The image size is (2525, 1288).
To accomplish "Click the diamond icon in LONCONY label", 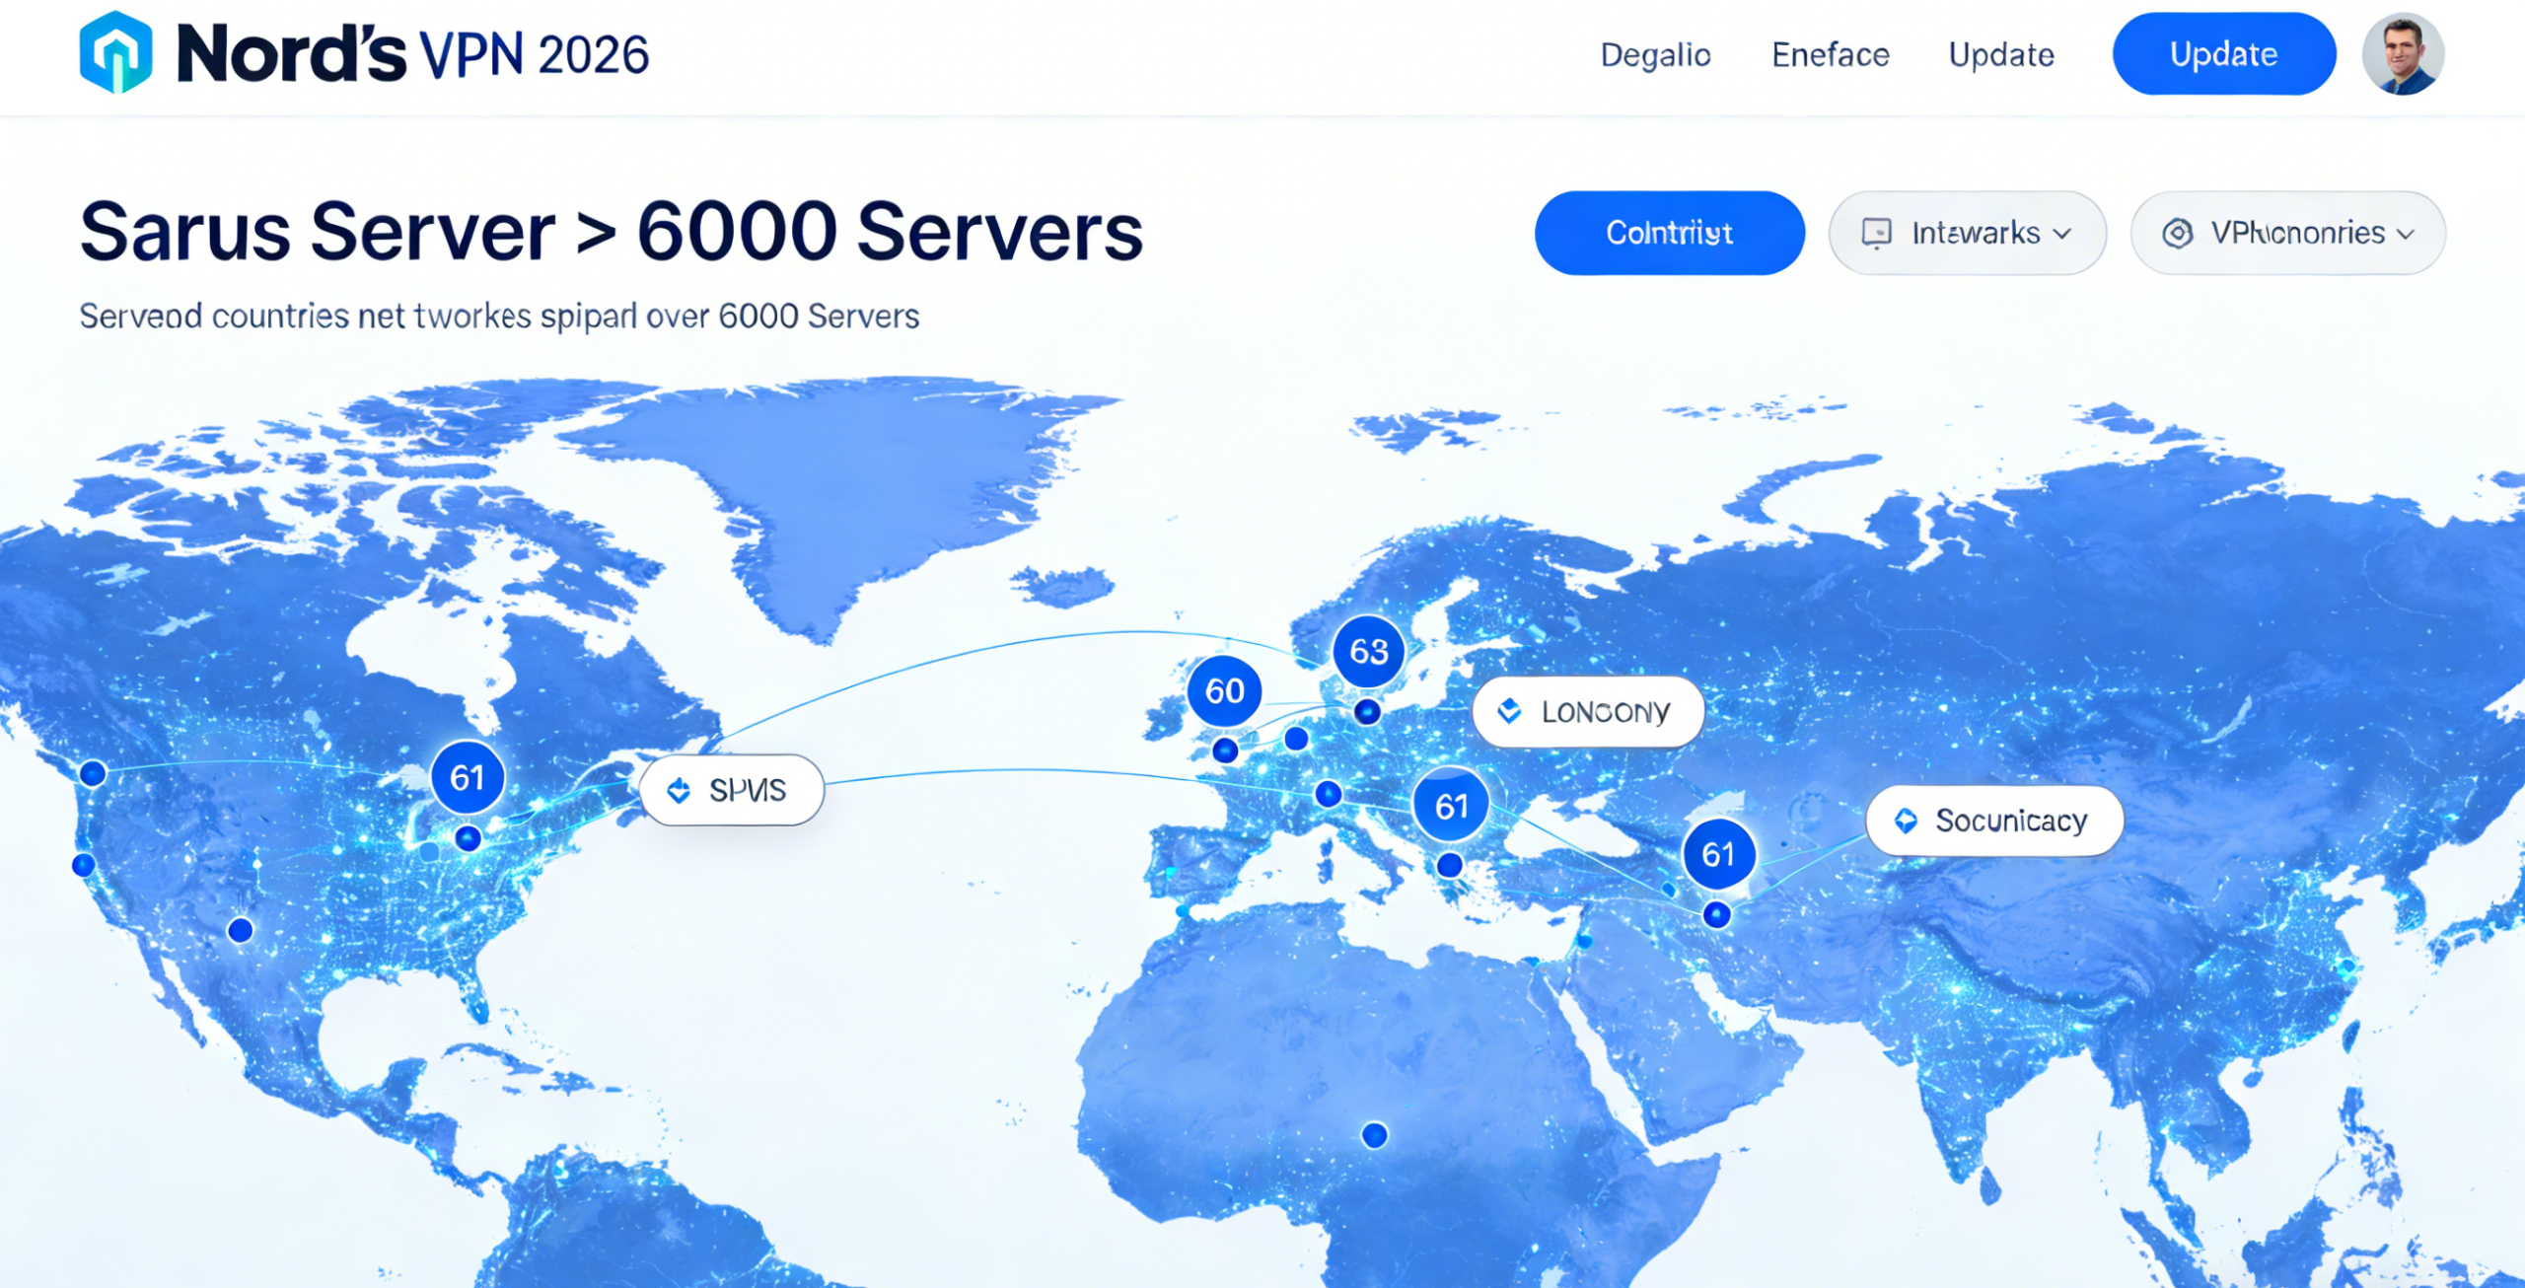I will coord(1509,711).
